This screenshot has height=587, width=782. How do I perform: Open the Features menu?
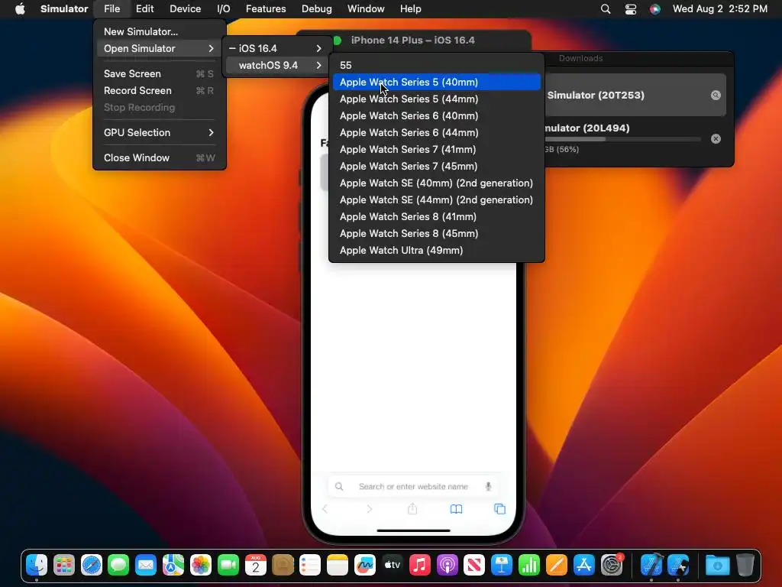coord(266,9)
